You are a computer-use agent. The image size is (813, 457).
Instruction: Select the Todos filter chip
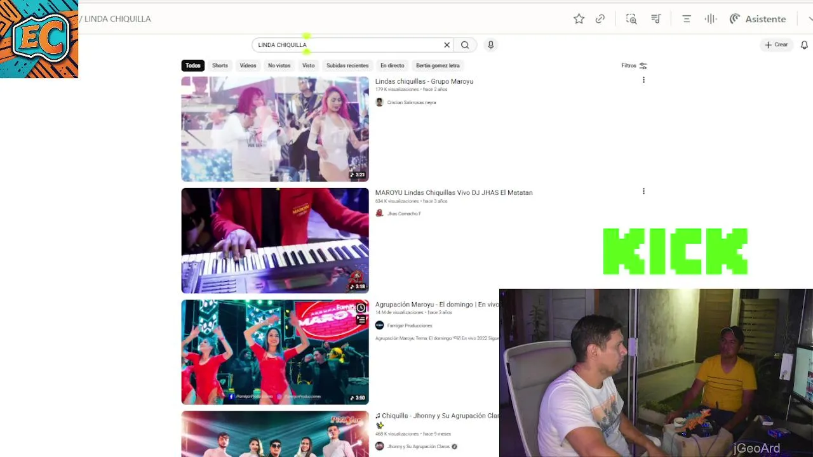click(193, 65)
